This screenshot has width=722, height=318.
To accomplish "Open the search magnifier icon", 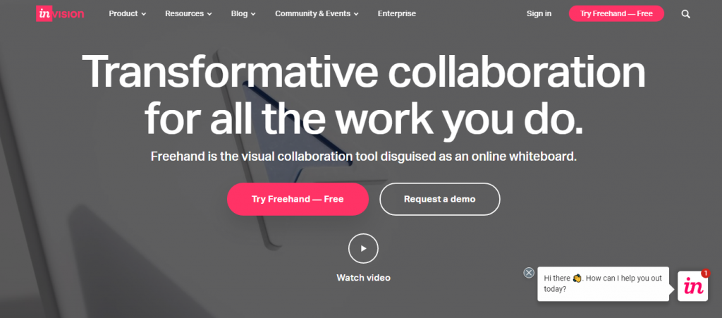I will [685, 14].
